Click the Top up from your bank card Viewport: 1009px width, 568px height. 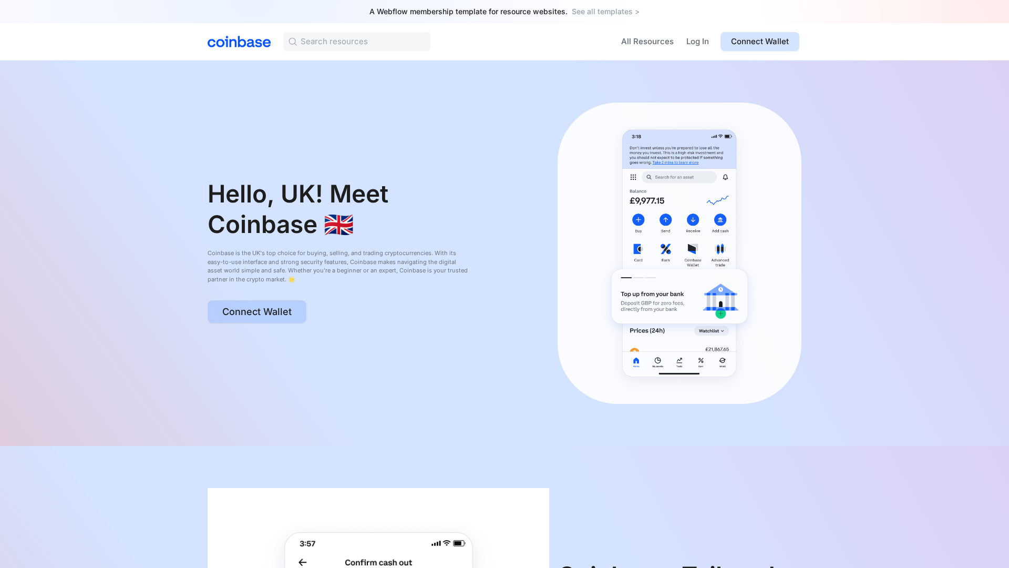click(679, 297)
